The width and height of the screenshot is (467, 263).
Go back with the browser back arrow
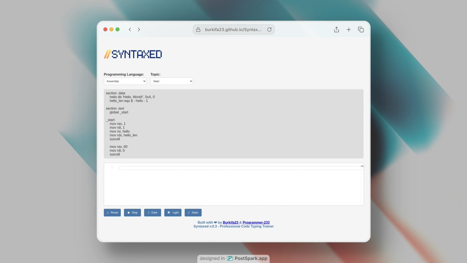[x=130, y=30]
